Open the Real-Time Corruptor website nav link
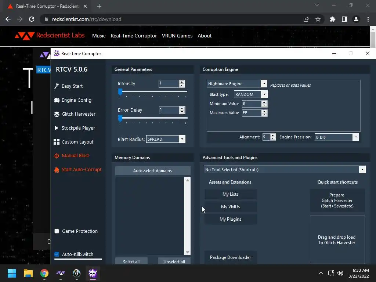This screenshot has height=282, width=376. pyautogui.click(x=134, y=36)
